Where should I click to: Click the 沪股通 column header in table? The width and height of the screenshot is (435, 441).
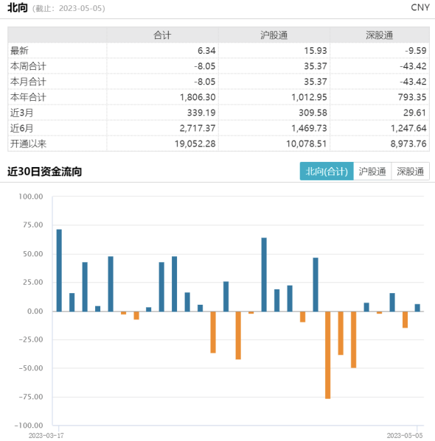click(274, 35)
